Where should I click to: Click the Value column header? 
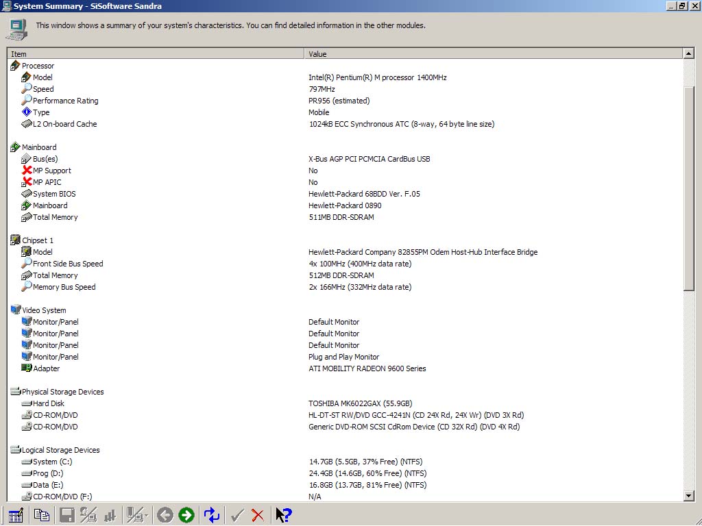click(x=494, y=53)
